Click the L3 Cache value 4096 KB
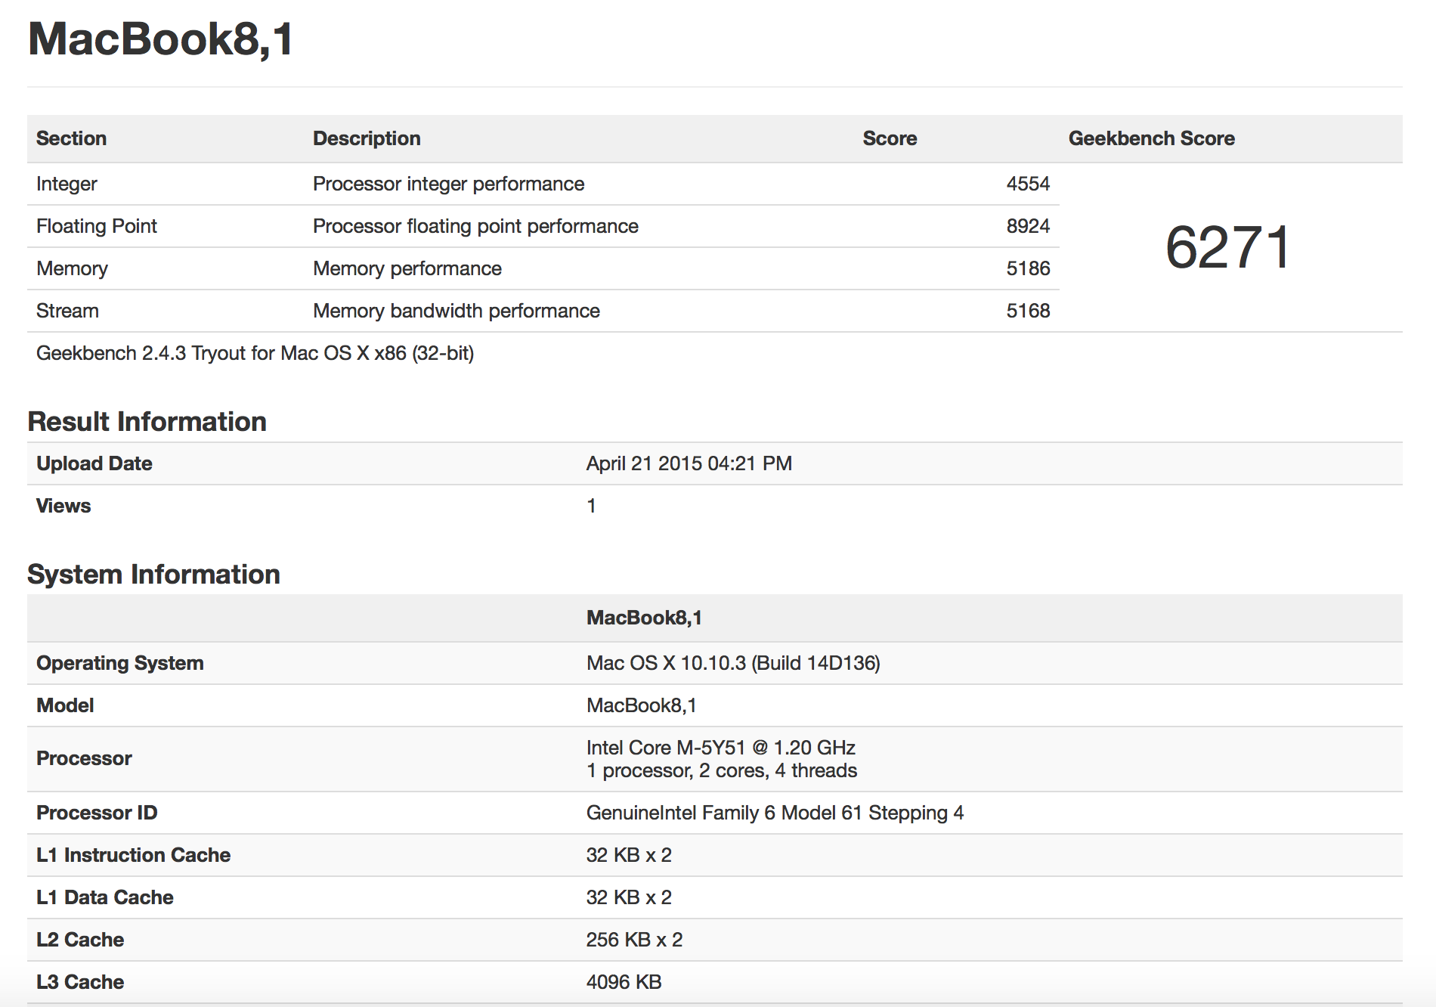This screenshot has width=1436, height=1007. tap(624, 982)
